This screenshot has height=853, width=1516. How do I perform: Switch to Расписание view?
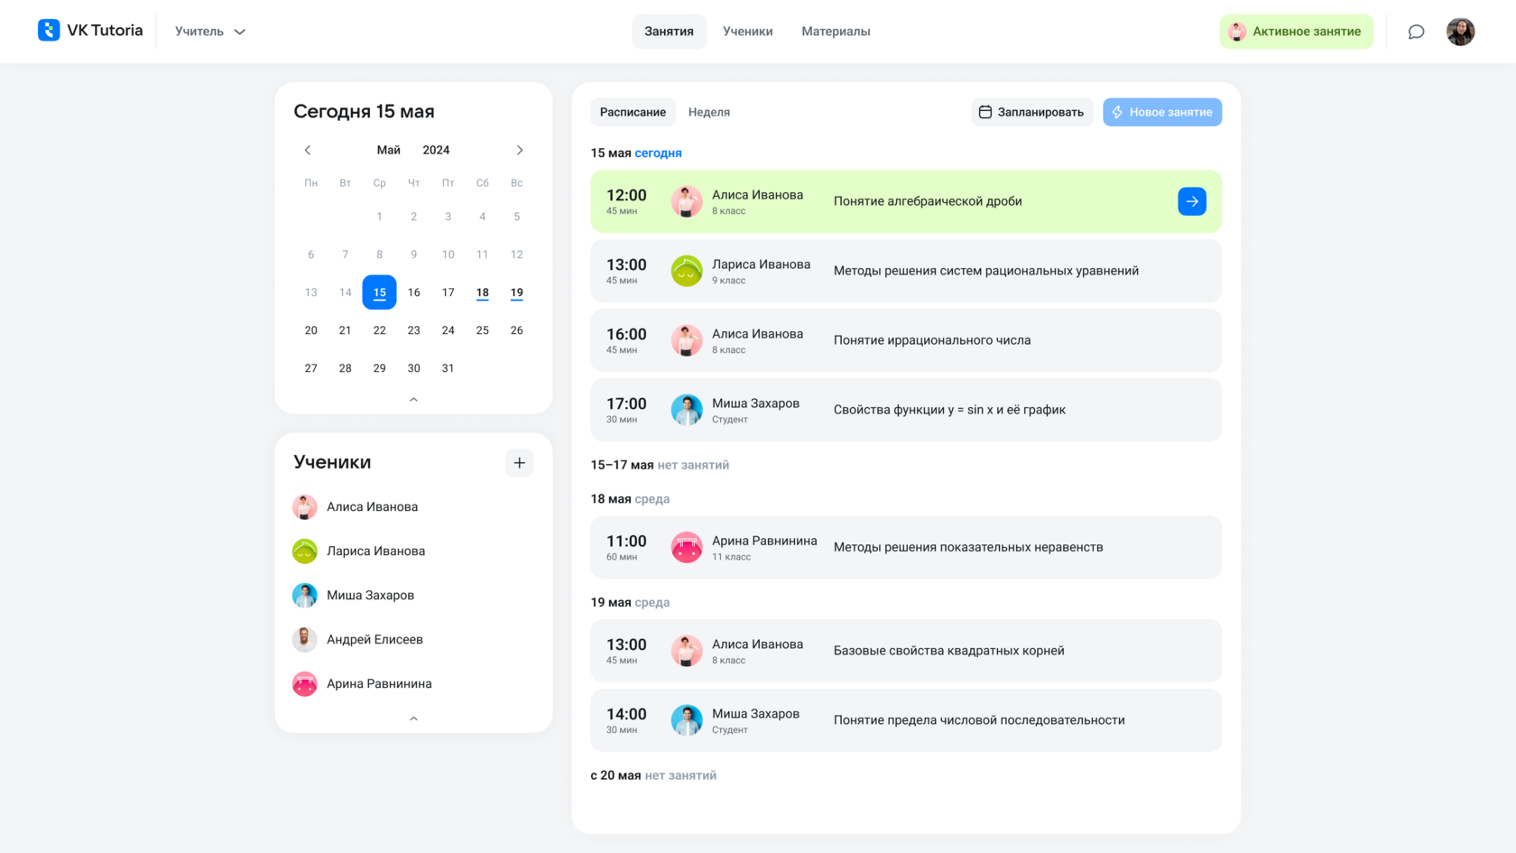633,112
